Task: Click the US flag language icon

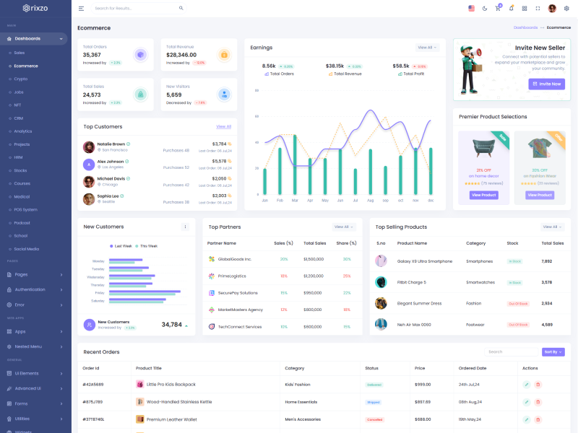Action: [471, 9]
